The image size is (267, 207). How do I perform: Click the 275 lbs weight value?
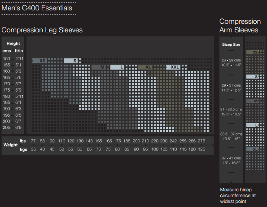point(201,141)
